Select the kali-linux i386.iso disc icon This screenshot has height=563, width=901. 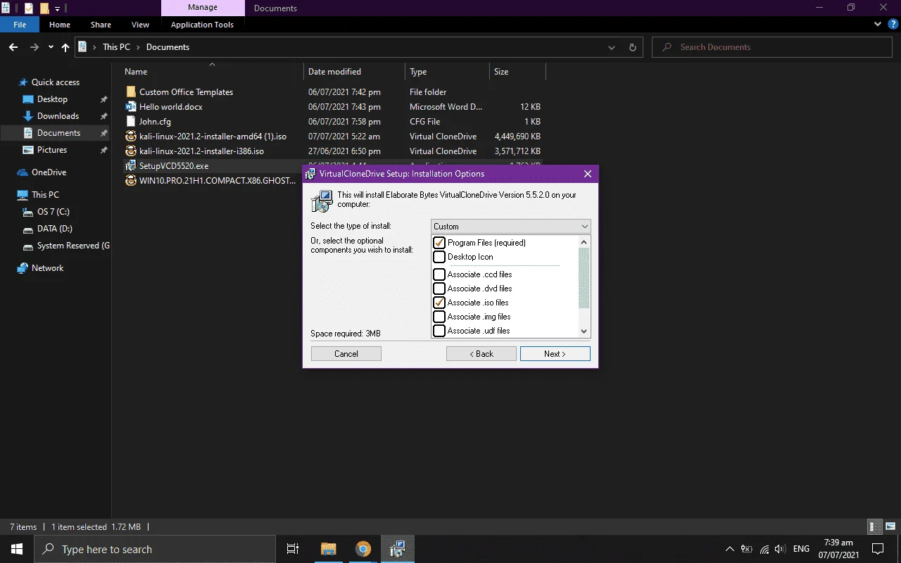[131, 151]
